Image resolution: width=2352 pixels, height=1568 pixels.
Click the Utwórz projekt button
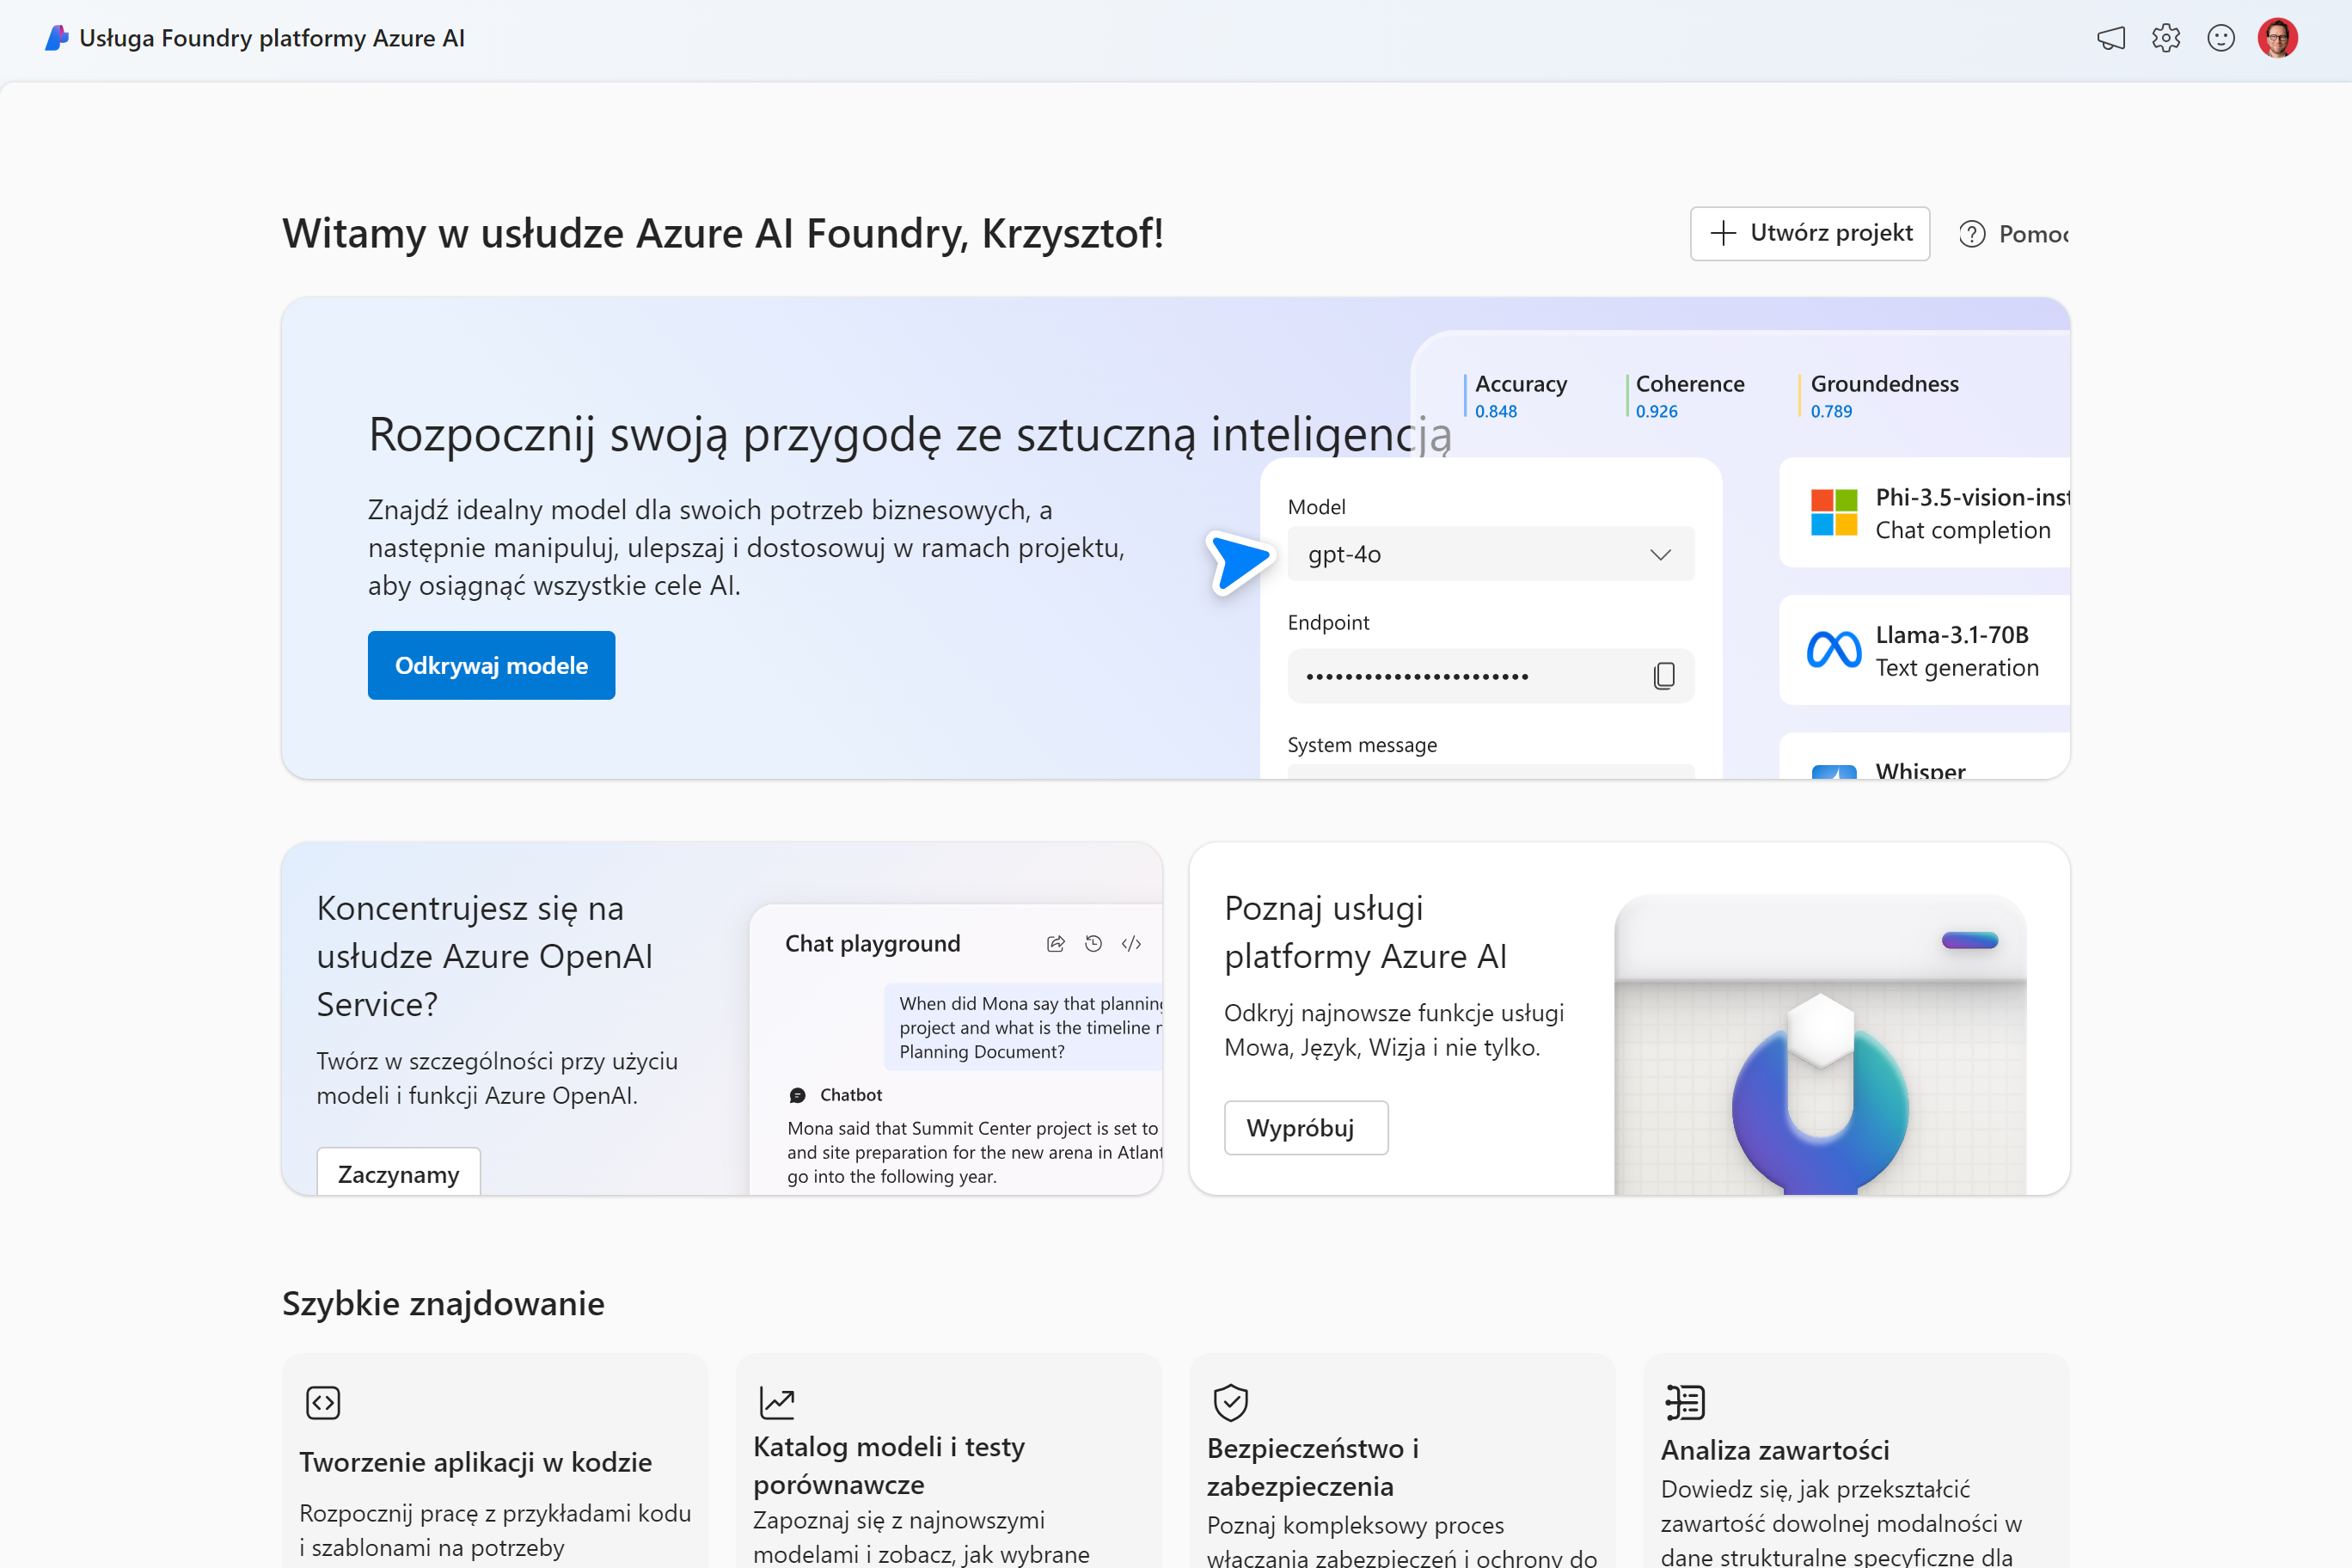pyautogui.click(x=1810, y=234)
